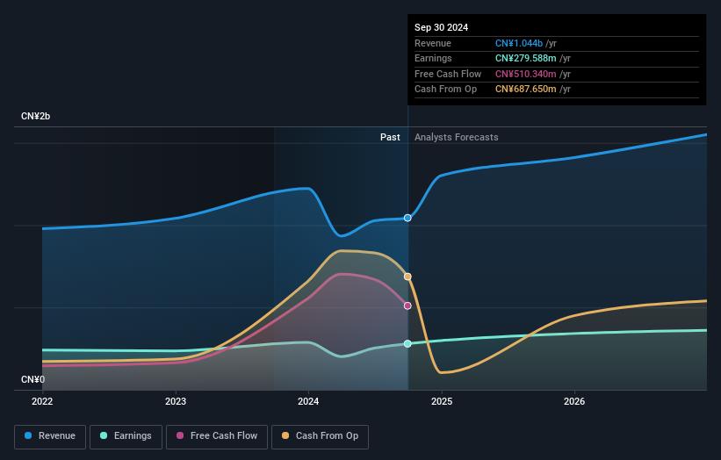Click the Sep 30 2024 tooltip date
Screen dimensions: 721x460
coord(441,27)
